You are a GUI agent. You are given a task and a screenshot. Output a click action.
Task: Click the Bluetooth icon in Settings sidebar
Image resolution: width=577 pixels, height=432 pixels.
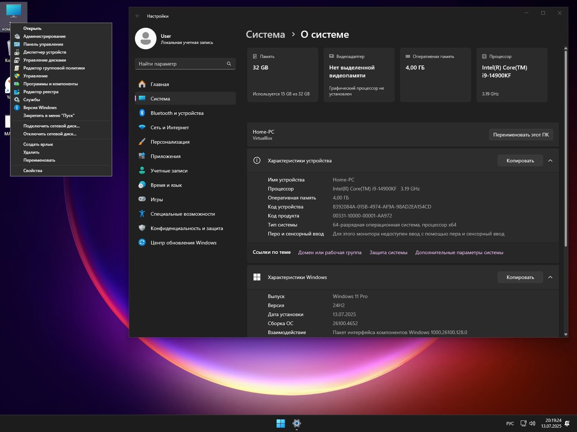(x=142, y=113)
